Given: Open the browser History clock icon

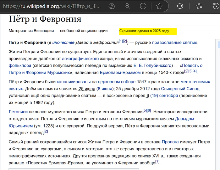Looking at the screenshot, I should click(x=216, y=6).
